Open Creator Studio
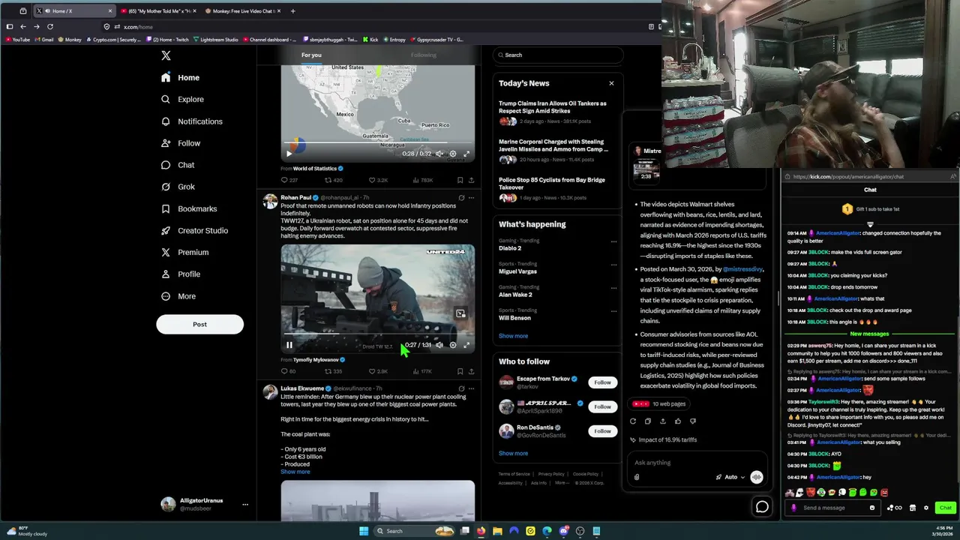This screenshot has width=960, height=540. (x=194, y=230)
